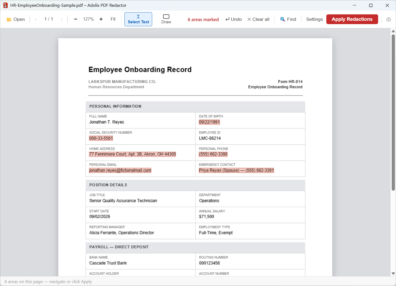Undo the last marked area

tap(234, 19)
